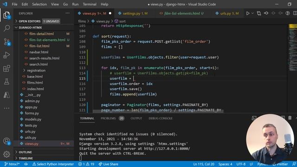This screenshot has width=297, height=167.
Task: Click the Live Share status bar item
Action: click(108, 164)
